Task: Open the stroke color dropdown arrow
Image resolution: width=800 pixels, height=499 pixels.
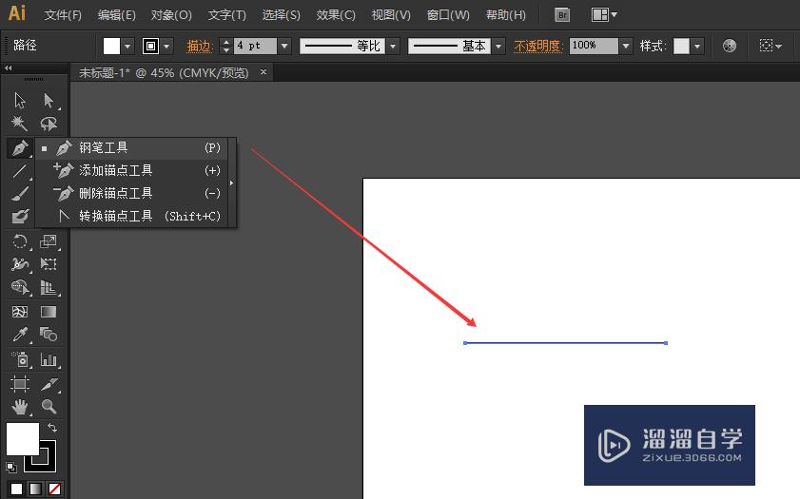Action: (x=166, y=47)
